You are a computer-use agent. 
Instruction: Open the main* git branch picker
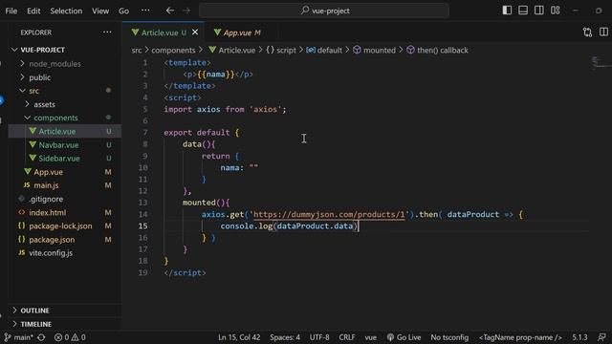coord(19,337)
